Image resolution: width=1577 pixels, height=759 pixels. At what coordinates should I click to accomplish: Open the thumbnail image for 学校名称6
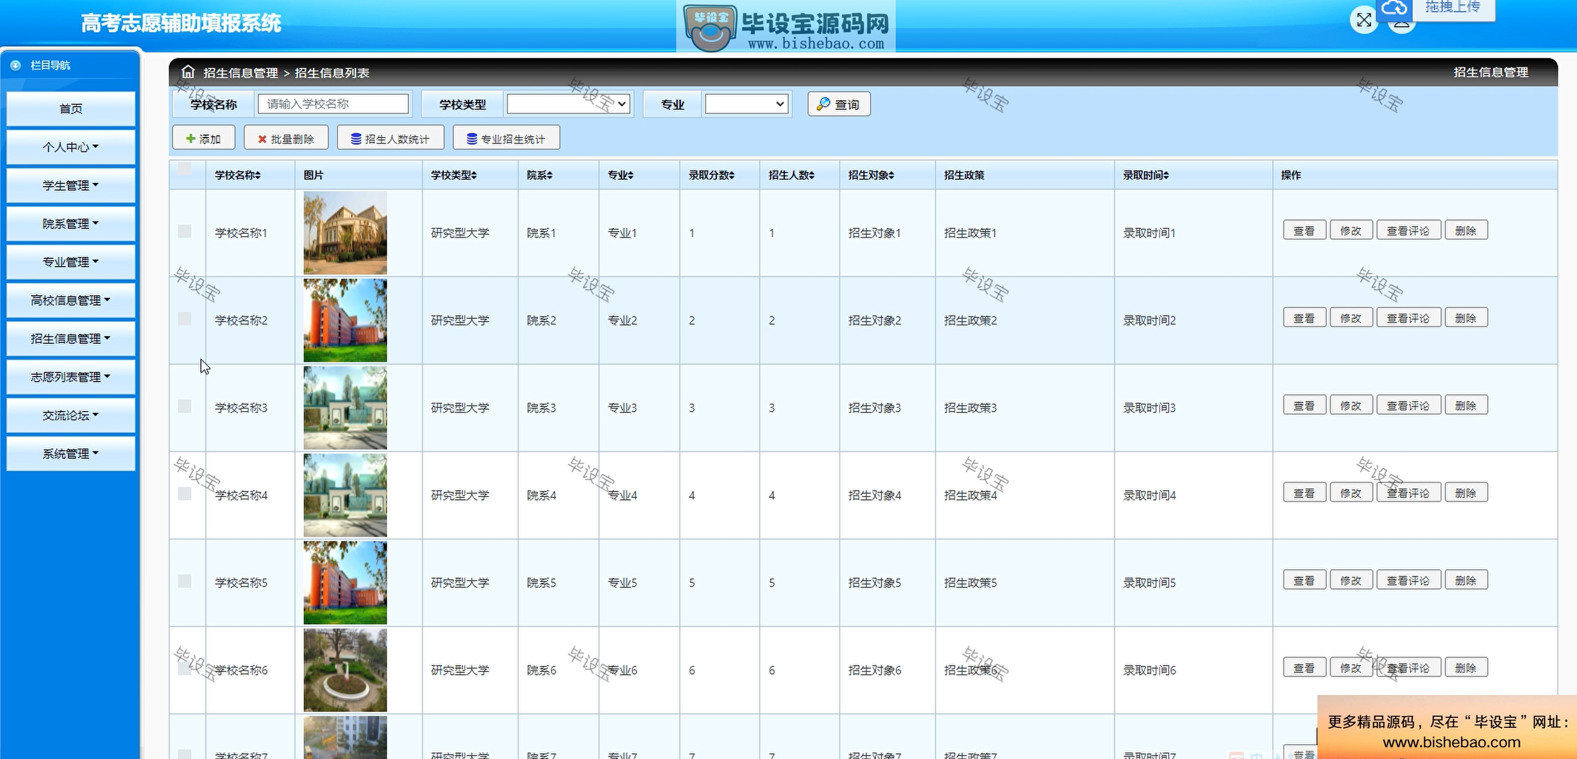coord(345,670)
